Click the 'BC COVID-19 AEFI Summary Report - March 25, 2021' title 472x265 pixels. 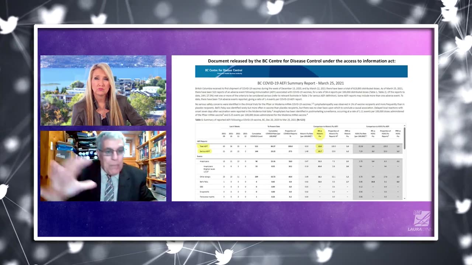301,83
